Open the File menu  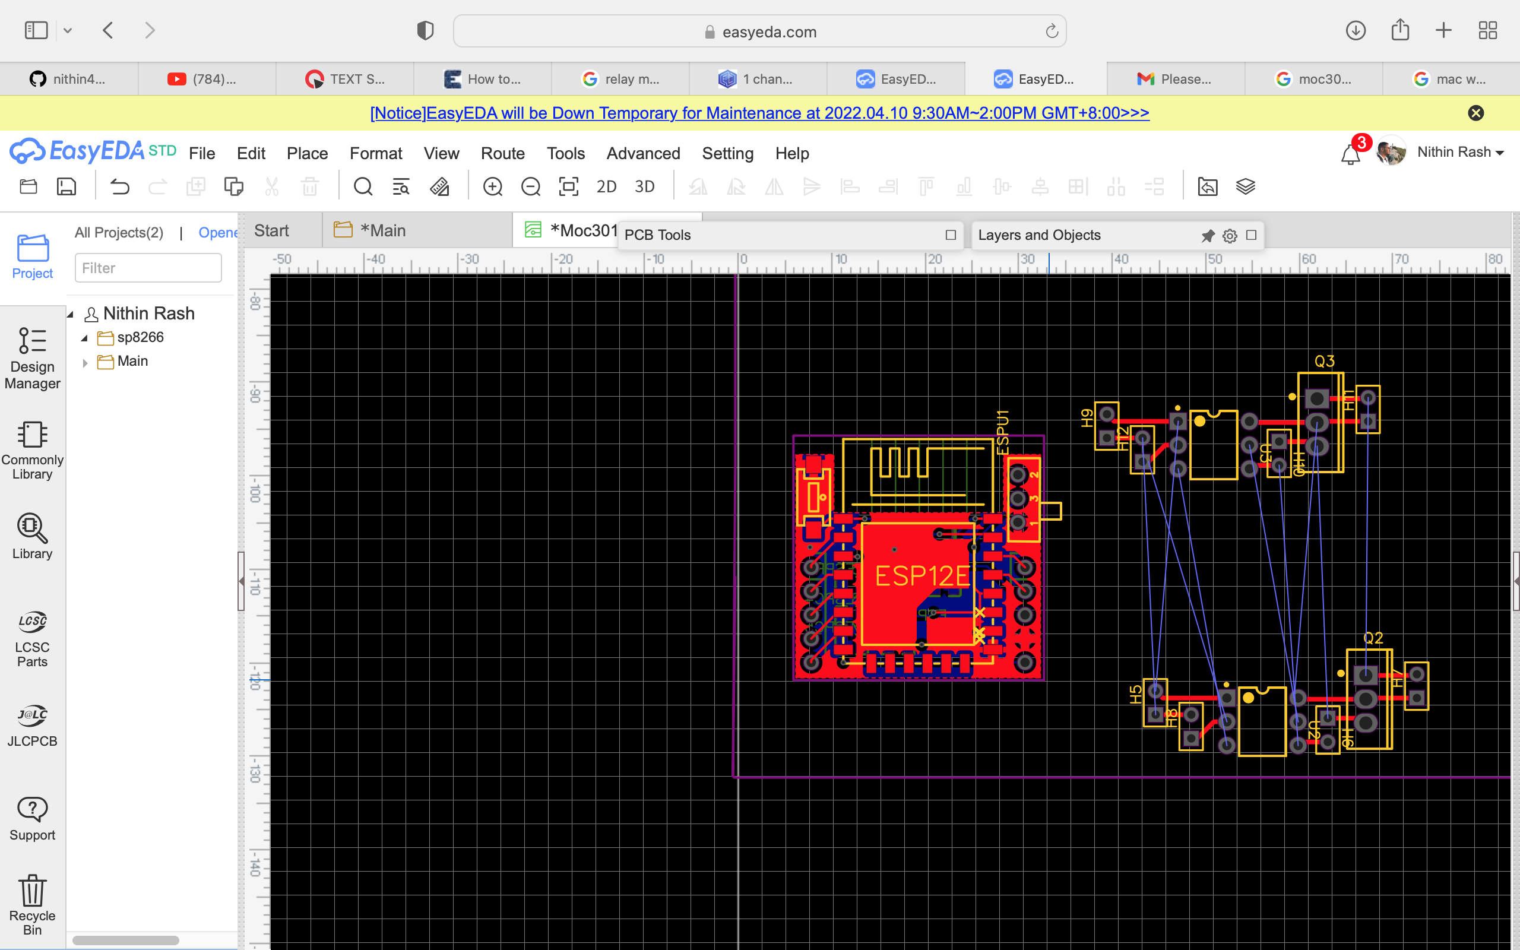click(x=202, y=153)
